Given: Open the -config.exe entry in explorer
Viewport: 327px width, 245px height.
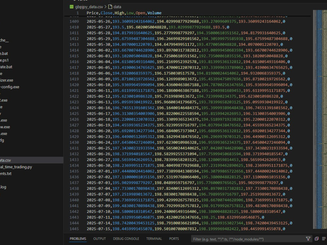Looking at the screenshot, I should pos(9,87).
